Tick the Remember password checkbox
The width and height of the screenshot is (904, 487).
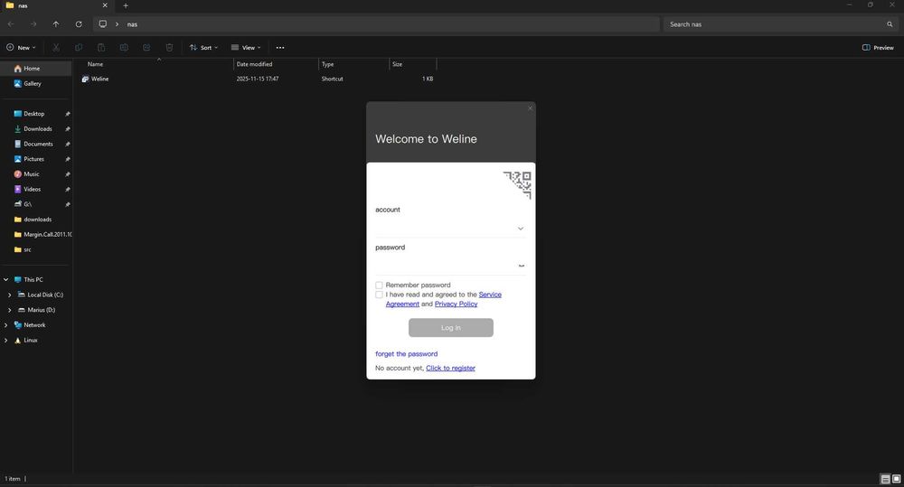click(379, 286)
